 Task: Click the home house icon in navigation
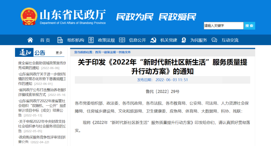point(30,40)
